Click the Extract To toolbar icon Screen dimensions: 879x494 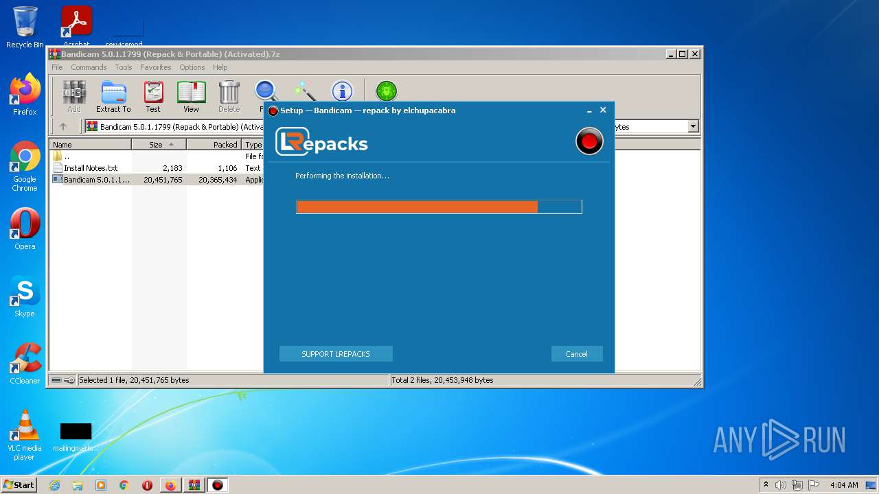[x=113, y=96]
